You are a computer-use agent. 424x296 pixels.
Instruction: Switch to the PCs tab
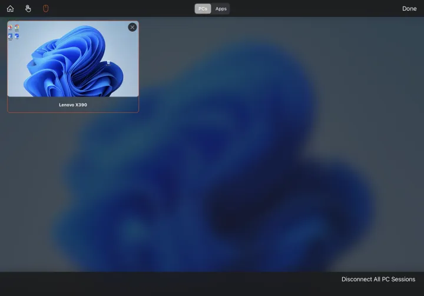coord(203,9)
